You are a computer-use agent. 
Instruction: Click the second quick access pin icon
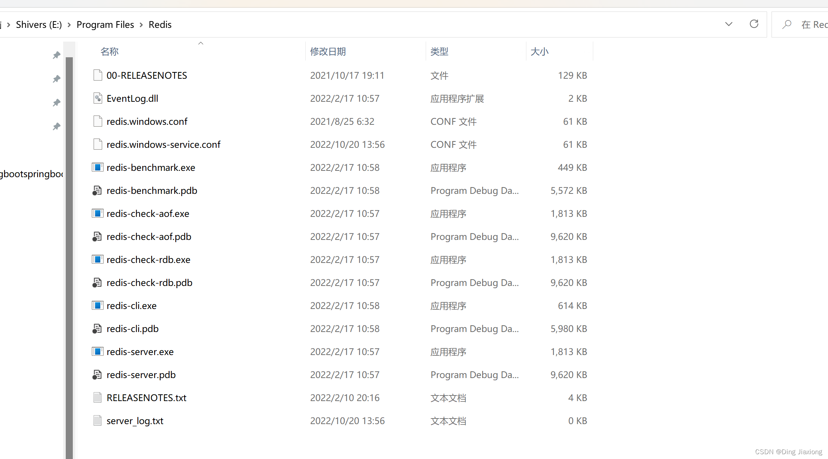pyautogui.click(x=56, y=79)
